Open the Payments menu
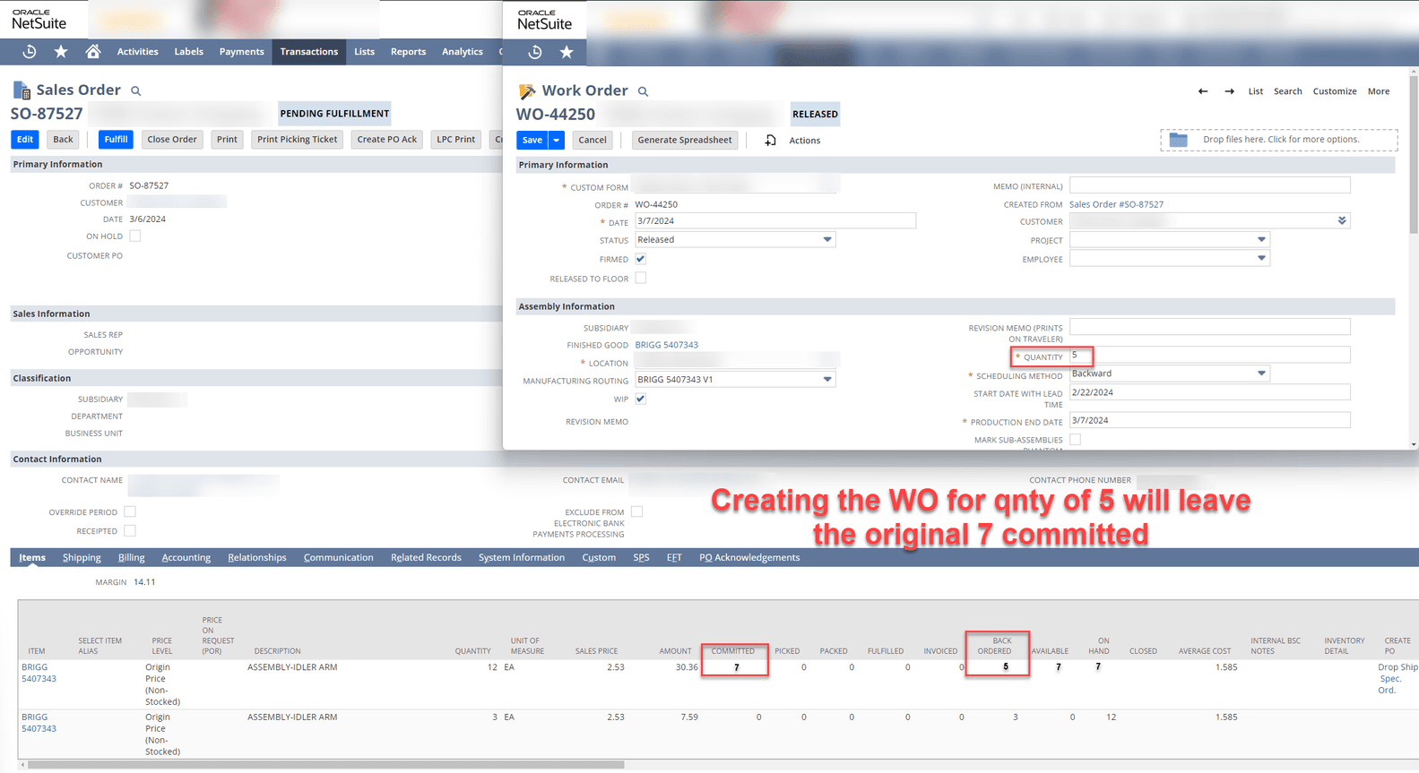Image resolution: width=1419 pixels, height=773 pixels. 242,52
